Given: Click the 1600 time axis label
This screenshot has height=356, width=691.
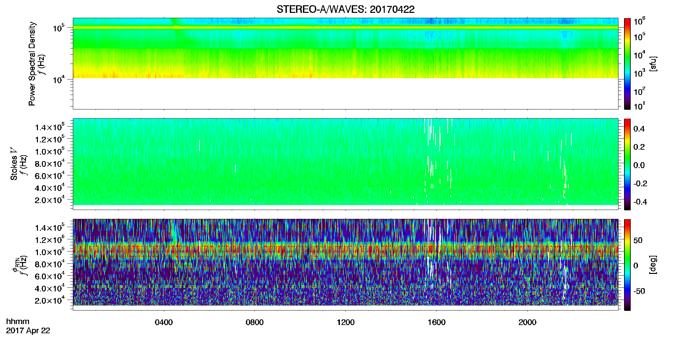Looking at the screenshot, I should click(x=436, y=322).
